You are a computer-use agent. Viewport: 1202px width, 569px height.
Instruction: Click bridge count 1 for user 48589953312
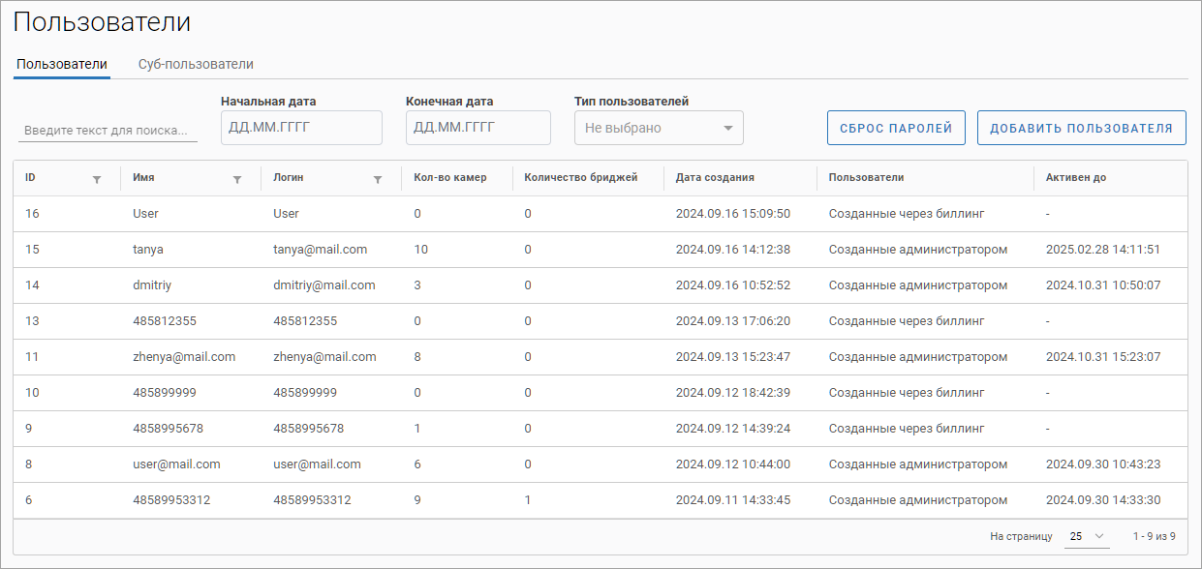pyautogui.click(x=527, y=500)
